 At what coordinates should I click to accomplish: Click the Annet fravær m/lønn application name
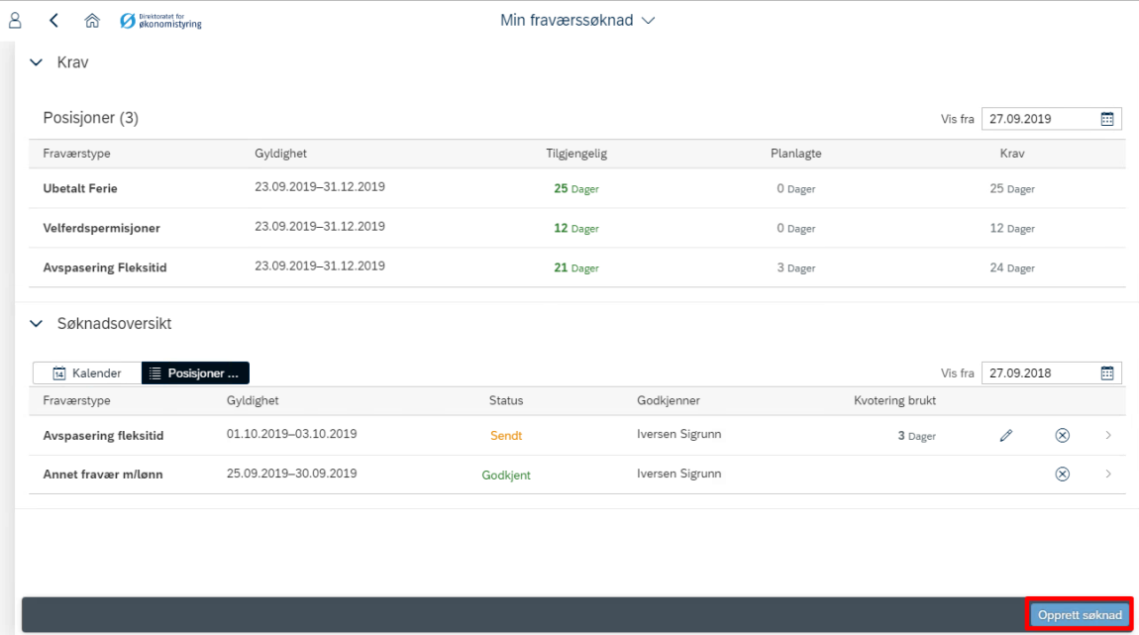pos(102,474)
